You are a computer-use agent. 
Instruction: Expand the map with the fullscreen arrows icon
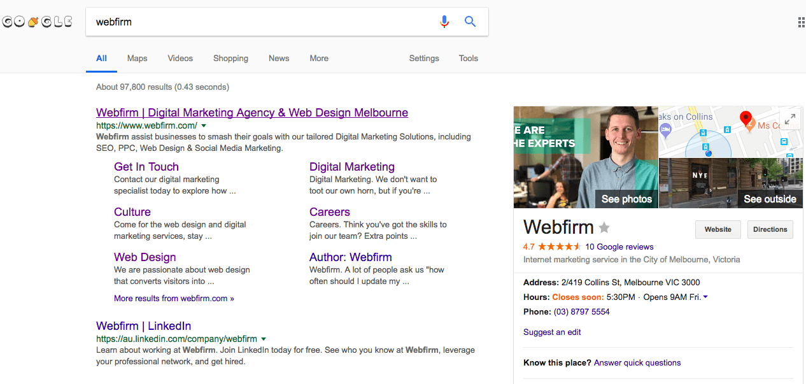(789, 119)
